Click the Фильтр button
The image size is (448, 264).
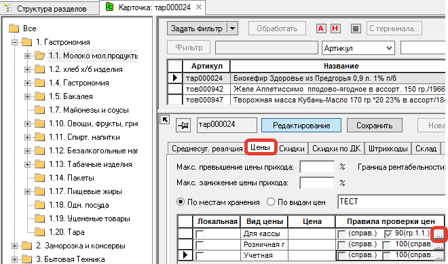(189, 48)
